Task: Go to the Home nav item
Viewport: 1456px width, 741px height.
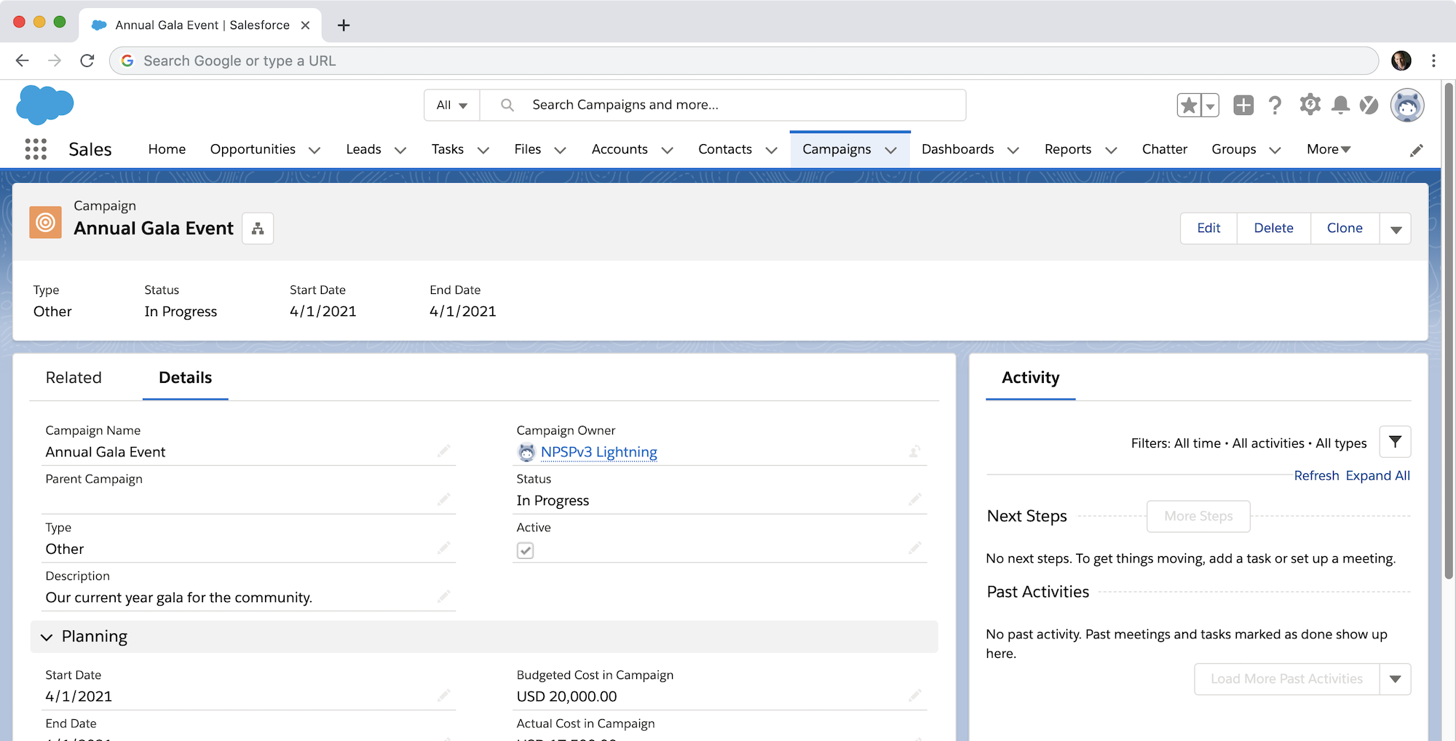Action: pyautogui.click(x=167, y=149)
